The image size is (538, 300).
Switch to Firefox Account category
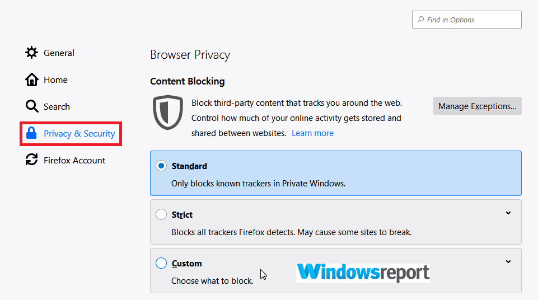coord(74,161)
